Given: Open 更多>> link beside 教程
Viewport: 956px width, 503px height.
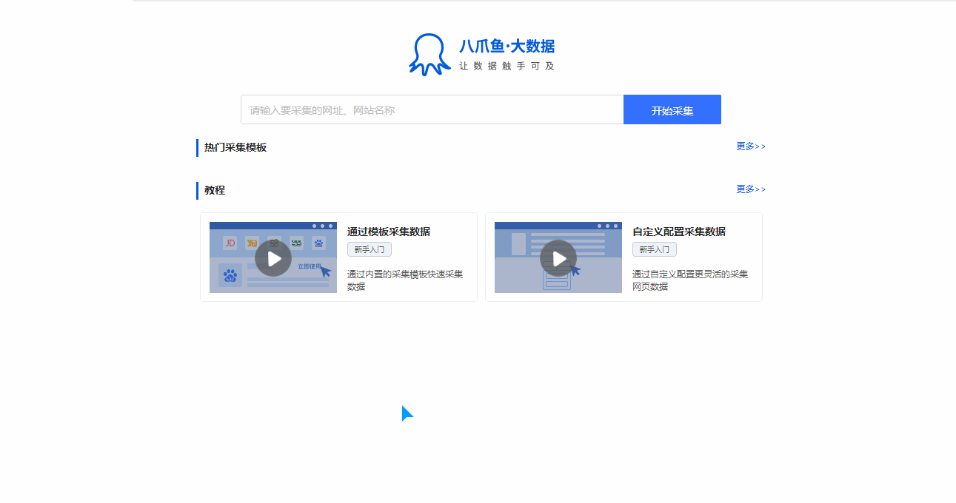Looking at the screenshot, I should pos(751,189).
